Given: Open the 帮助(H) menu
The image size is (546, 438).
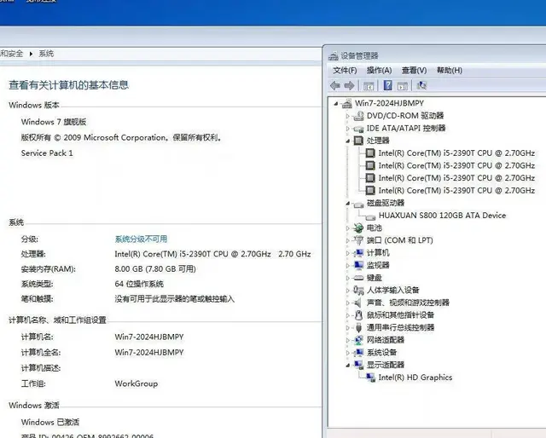Looking at the screenshot, I should [x=450, y=70].
